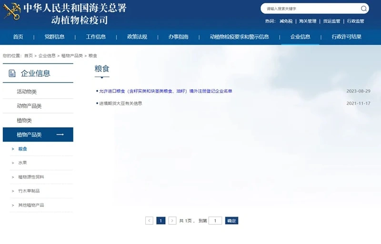Expand the 水果 sidebar chevron
This screenshot has width=381, height=244.
coord(13,163)
